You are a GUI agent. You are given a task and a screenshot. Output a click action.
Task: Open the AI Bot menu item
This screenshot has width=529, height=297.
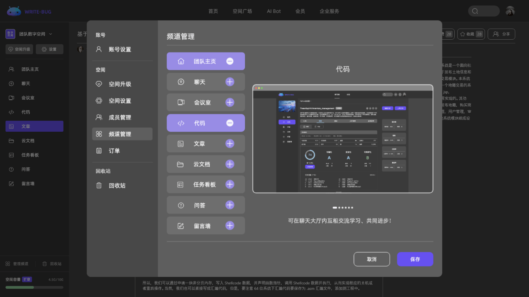pyautogui.click(x=273, y=11)
